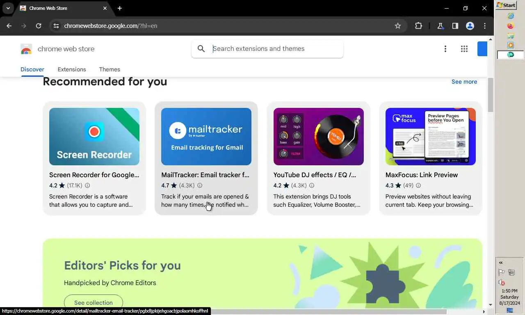Click the Chrome Web Store logo

[26, 49]
